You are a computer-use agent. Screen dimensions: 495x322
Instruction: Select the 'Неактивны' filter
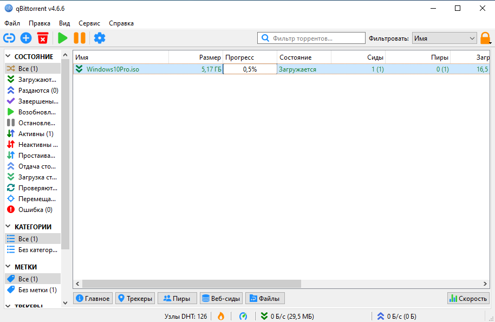32,144
